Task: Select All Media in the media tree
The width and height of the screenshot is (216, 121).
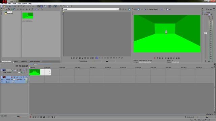Action: coord(9,12)
